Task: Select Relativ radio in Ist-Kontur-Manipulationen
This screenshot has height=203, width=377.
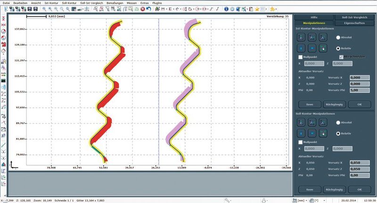Action: click(338, 49)
